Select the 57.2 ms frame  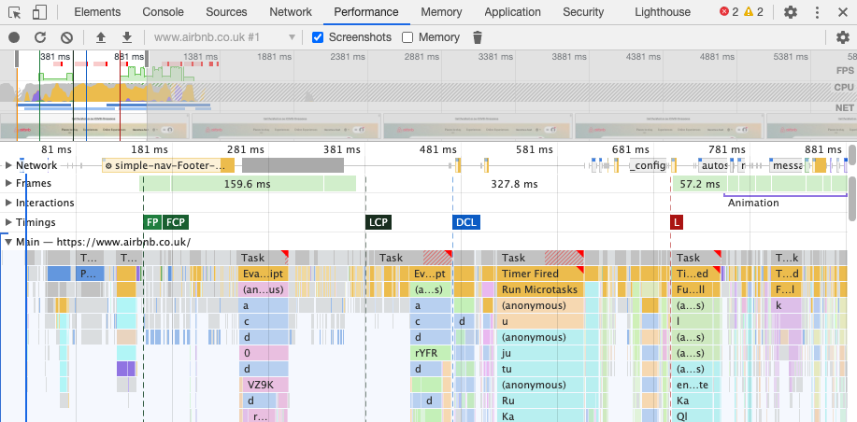700,184
